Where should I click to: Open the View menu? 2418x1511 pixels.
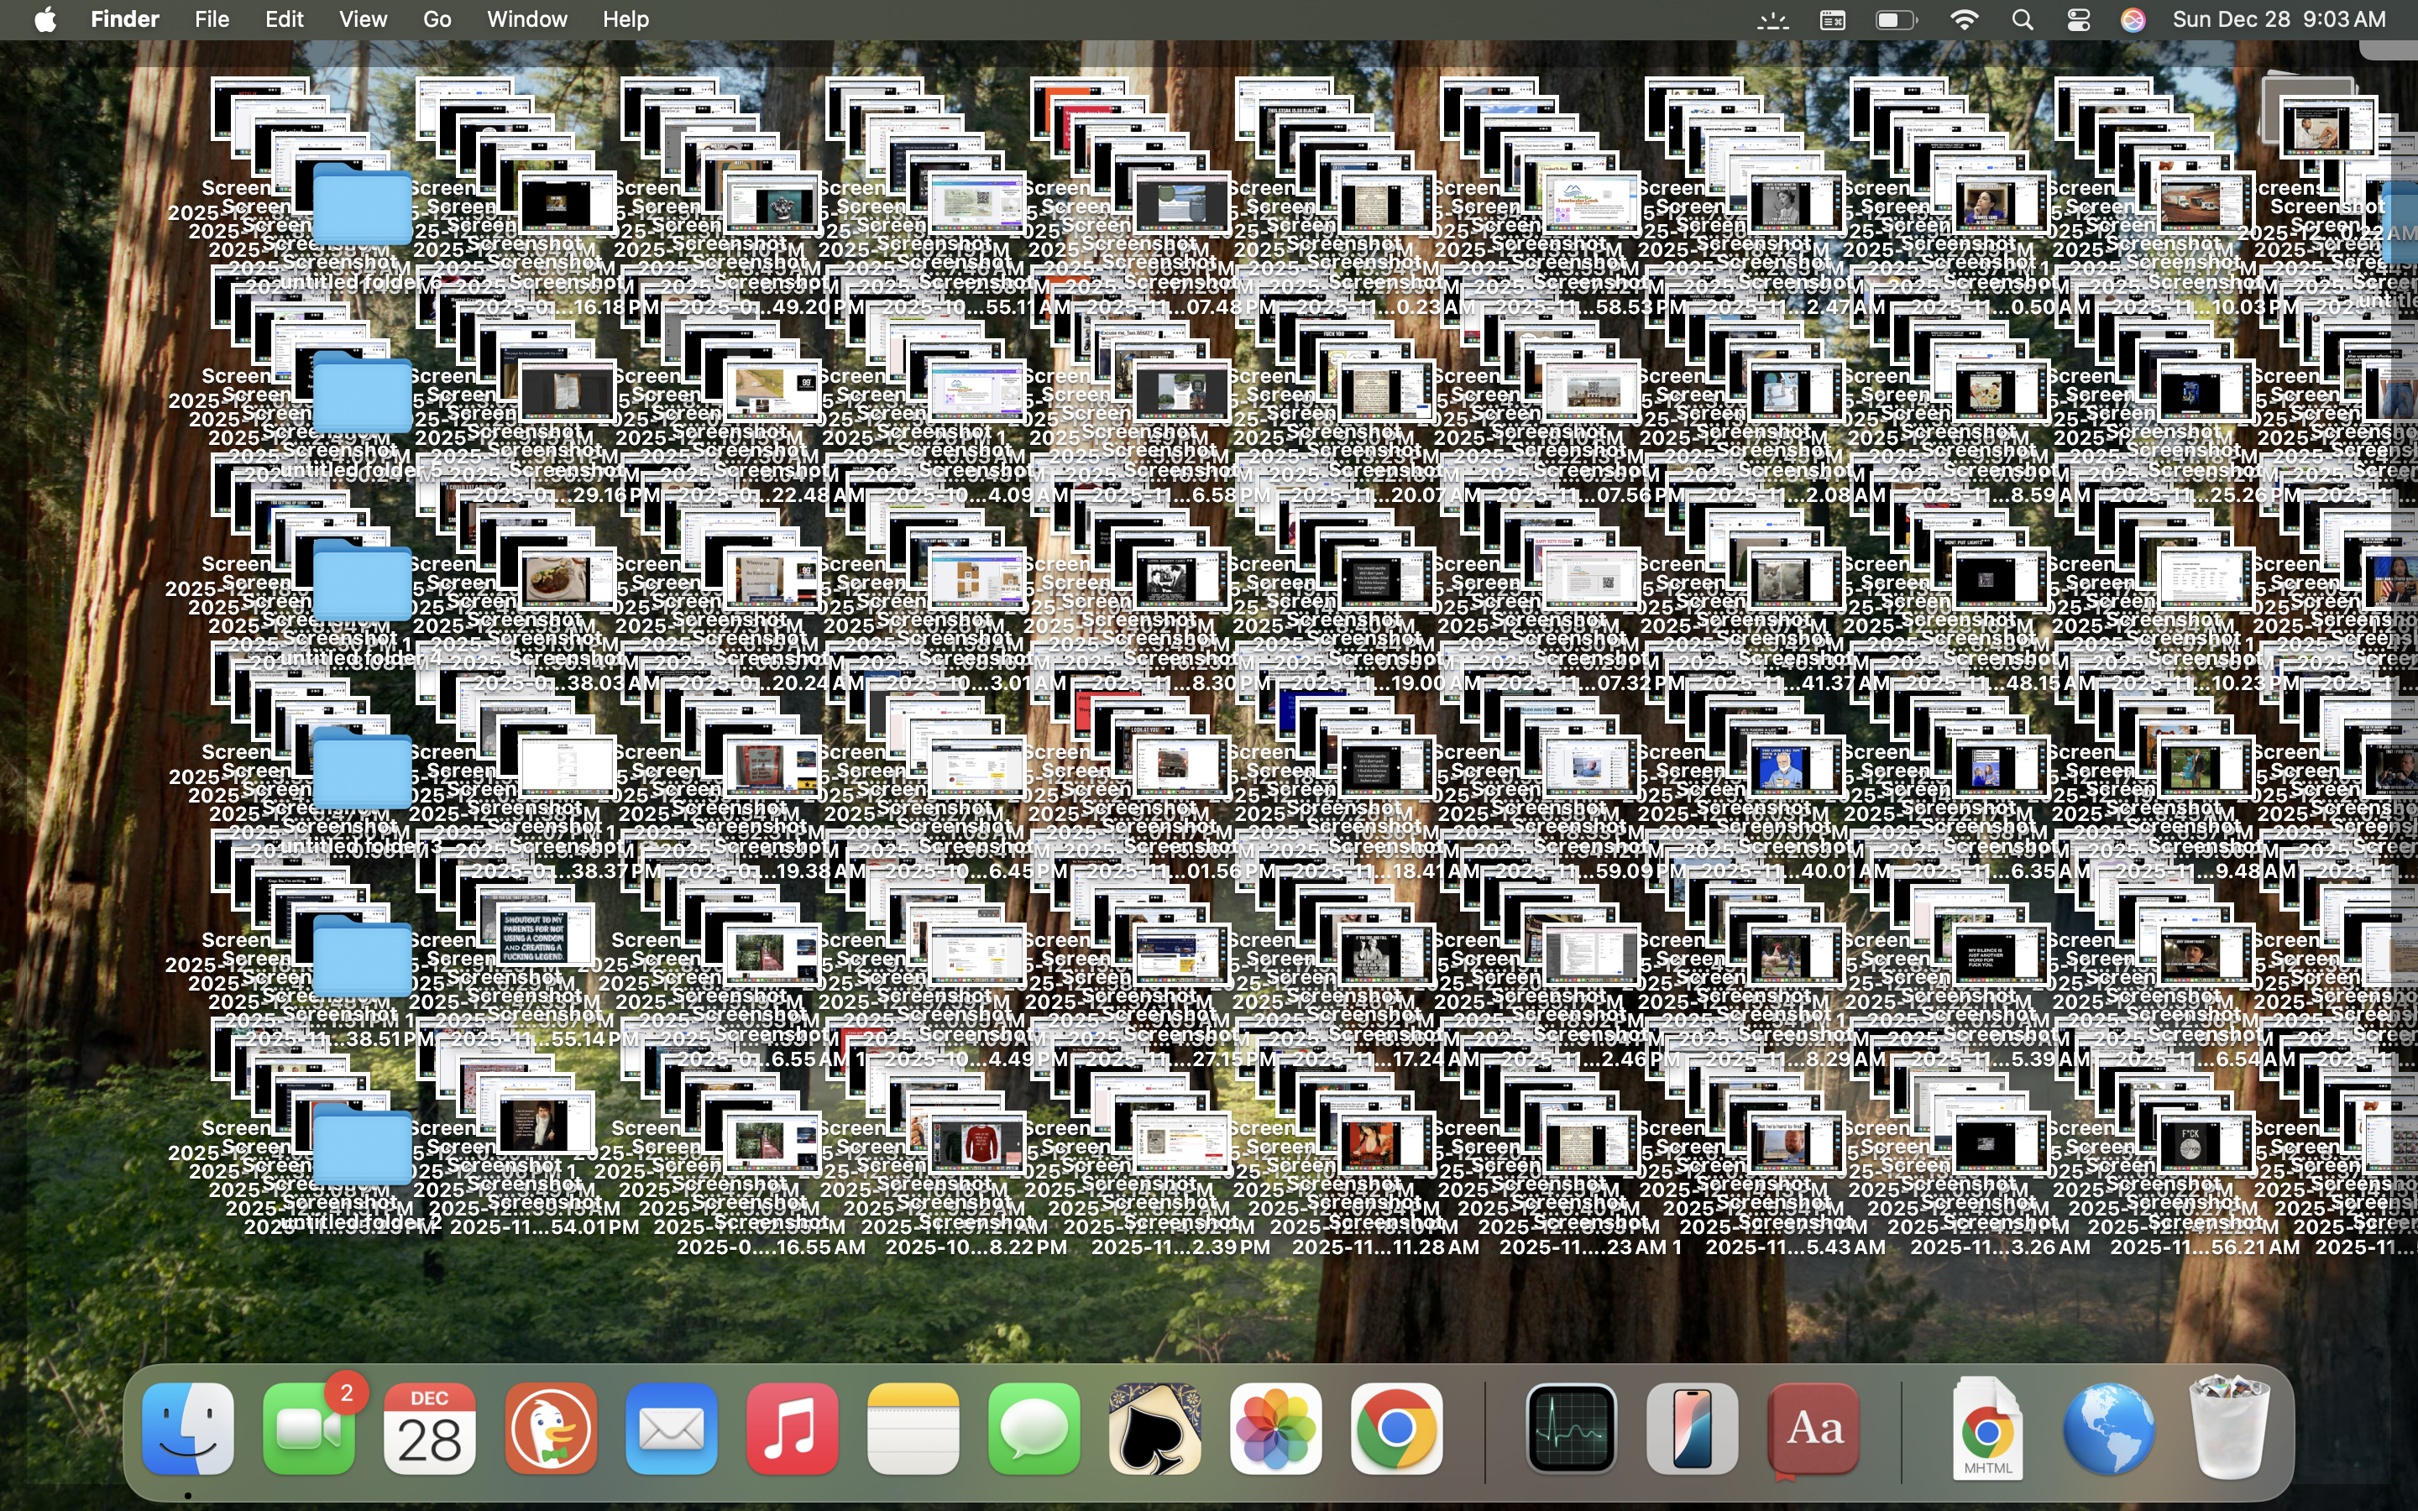363,20
